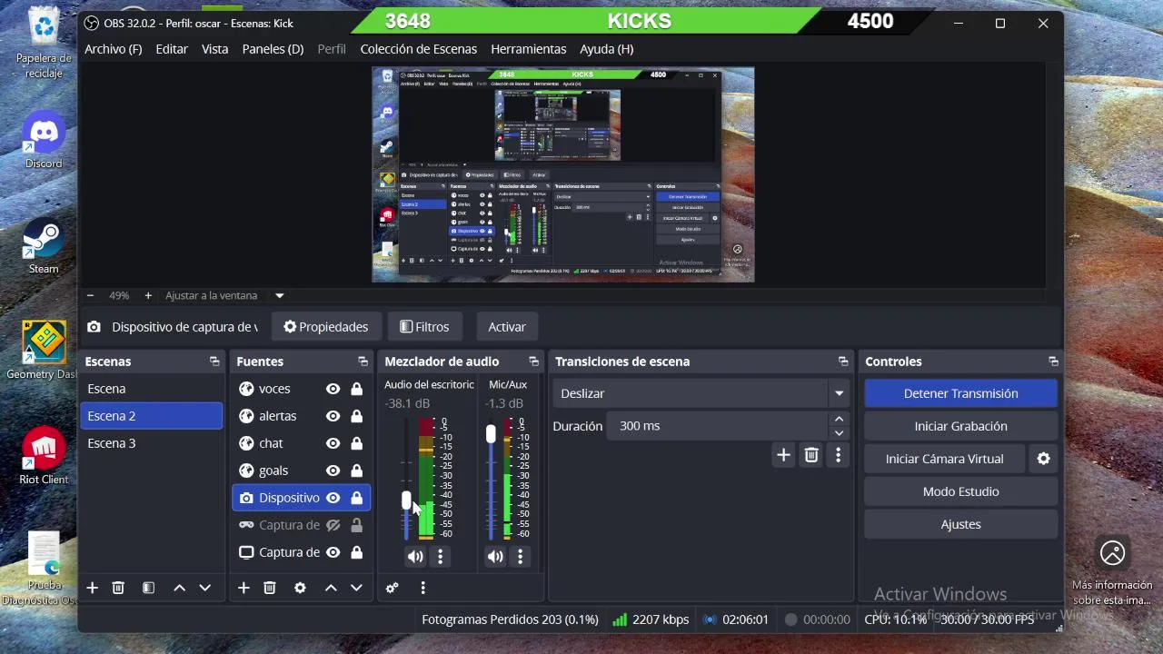Open Ajustes settings button

960,524
